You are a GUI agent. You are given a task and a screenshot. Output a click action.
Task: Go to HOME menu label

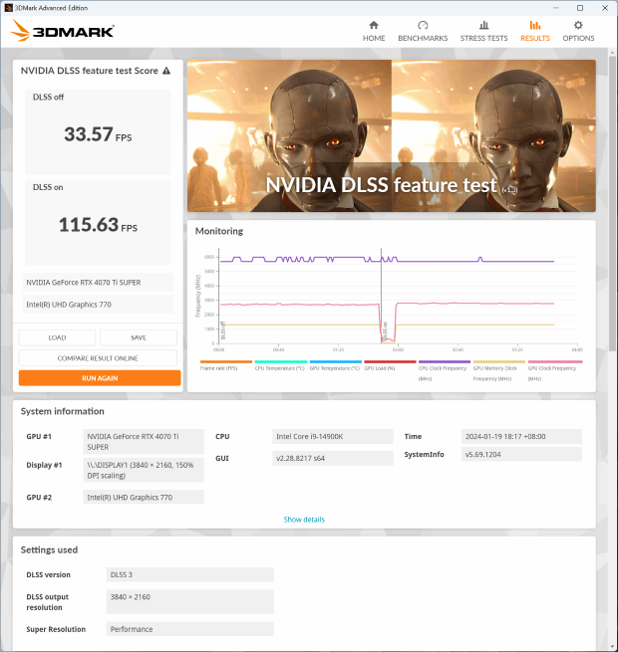click(x=374, y=38)
